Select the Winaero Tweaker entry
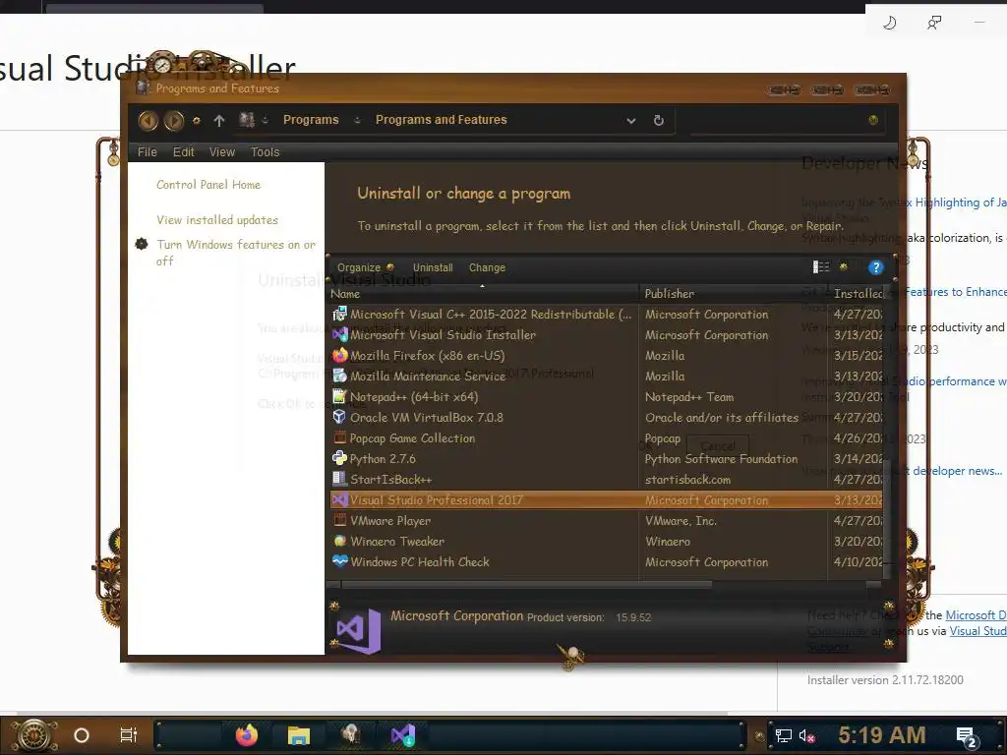Viewport: 1007px width, 755px height. click(606, 542)
